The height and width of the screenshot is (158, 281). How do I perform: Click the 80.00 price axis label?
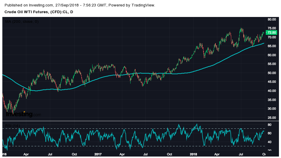[x=272, y=20]
